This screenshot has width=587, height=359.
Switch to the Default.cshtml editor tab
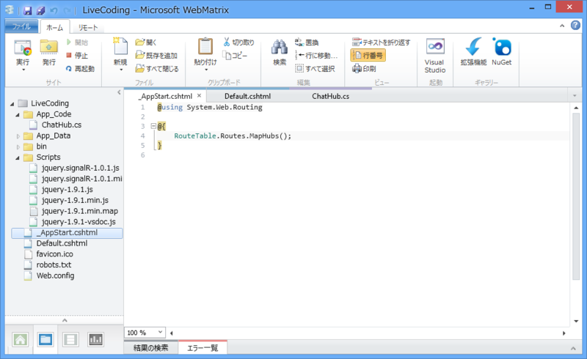[x=247, y=96]
